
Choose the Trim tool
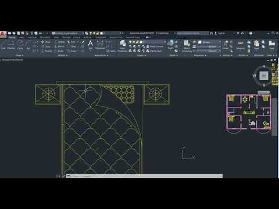(x=71, y=42)
